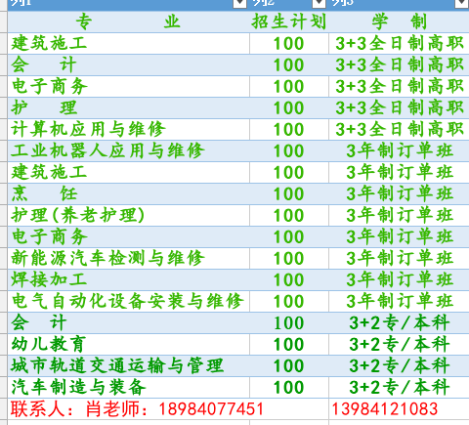Select 3年制订单班 cell in 烹饪 row
Image resolution: width=469 pixels, height=425 pixels.
coord(399,193)
